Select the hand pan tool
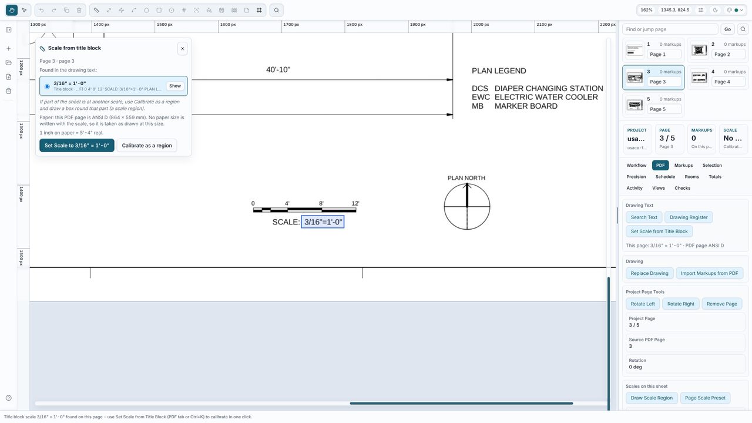This screenshot has height=423, width=752. pos(12,10)
